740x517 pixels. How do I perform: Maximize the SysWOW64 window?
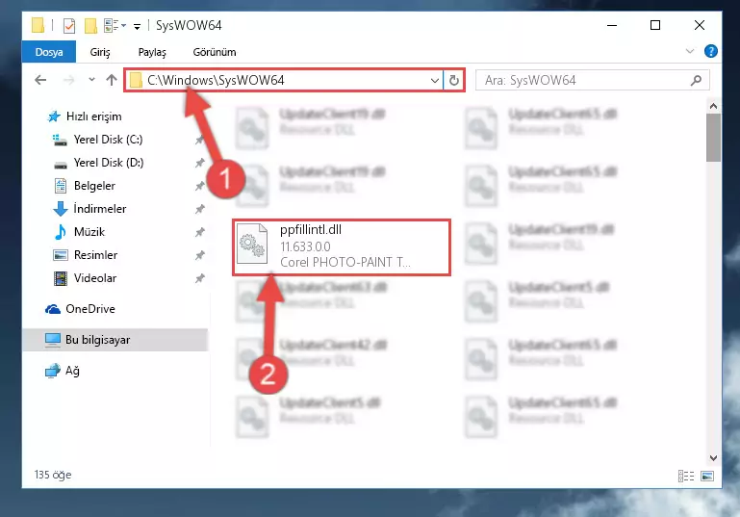[655, 25]
